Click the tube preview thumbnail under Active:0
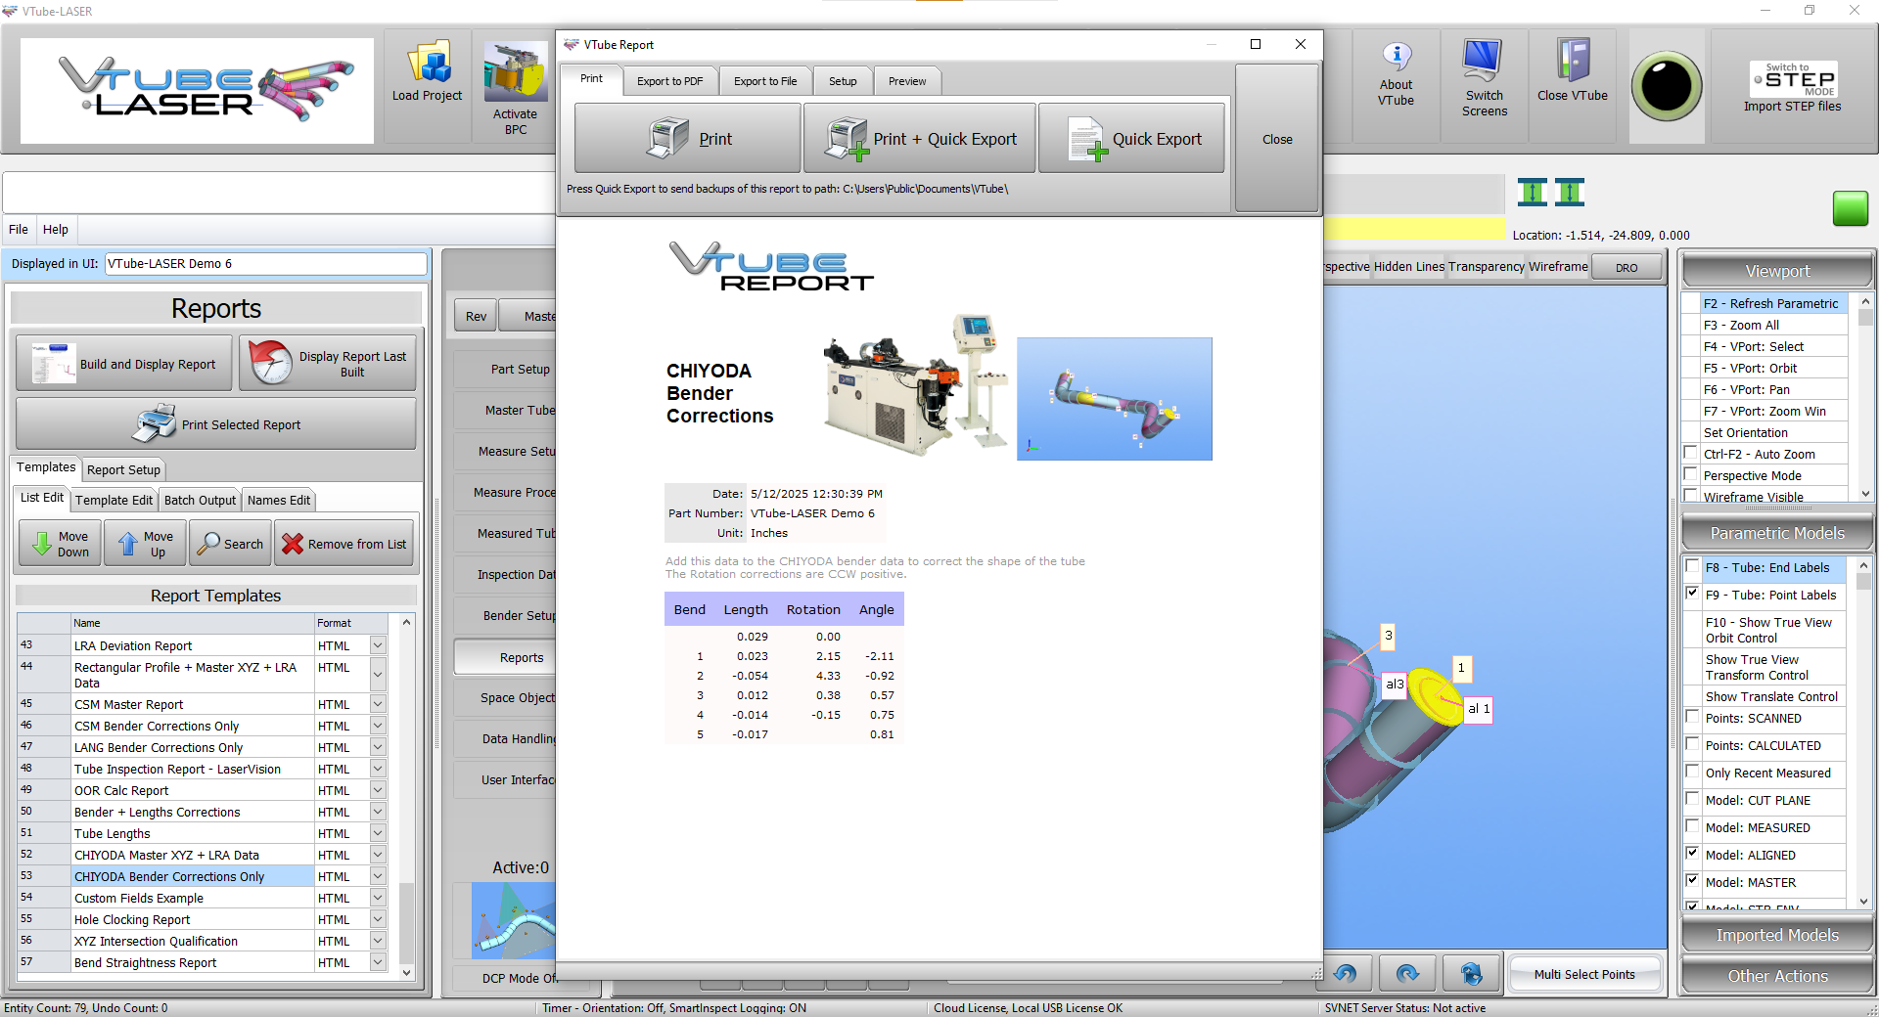The image size is (1879, 1017). (x=513, y=920)
